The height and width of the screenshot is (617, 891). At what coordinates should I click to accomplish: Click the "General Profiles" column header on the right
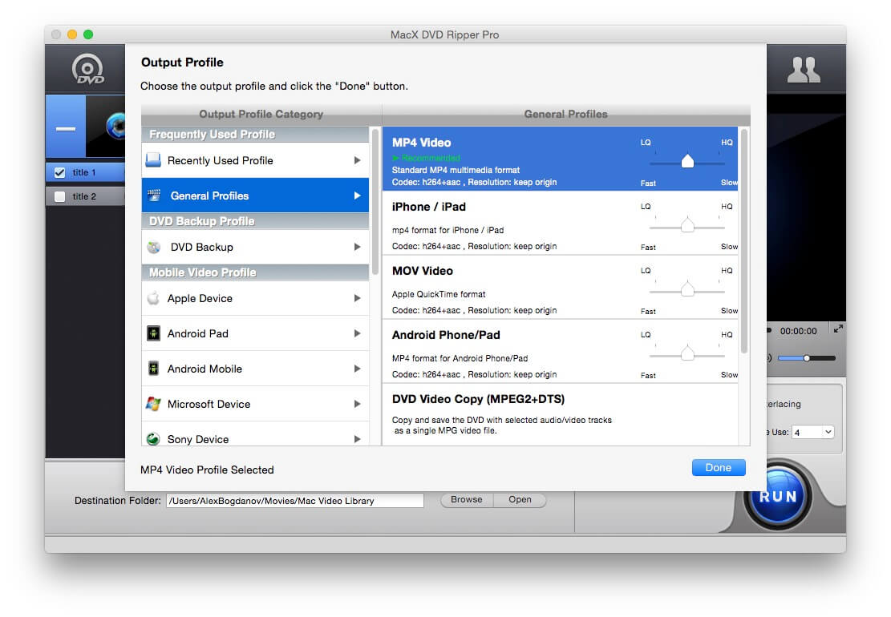tap(565, 114)
